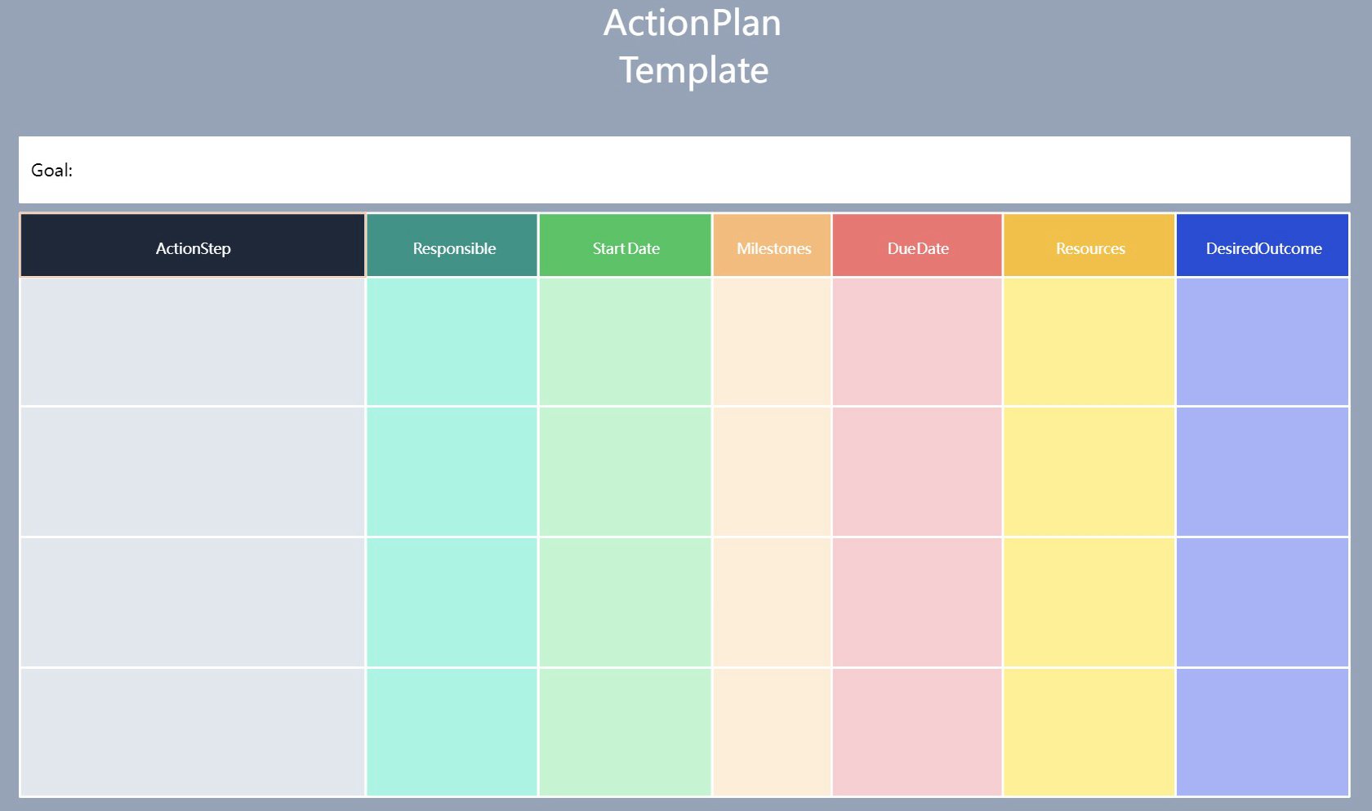Click last row DesiredOutcome cell

(1263, 732)
